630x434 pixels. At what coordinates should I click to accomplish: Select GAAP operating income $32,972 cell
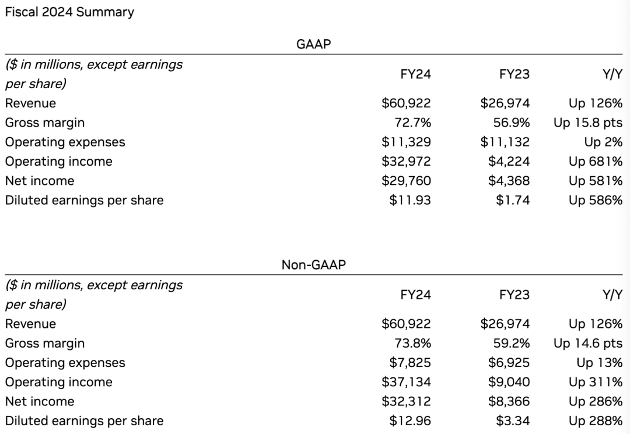406,161
